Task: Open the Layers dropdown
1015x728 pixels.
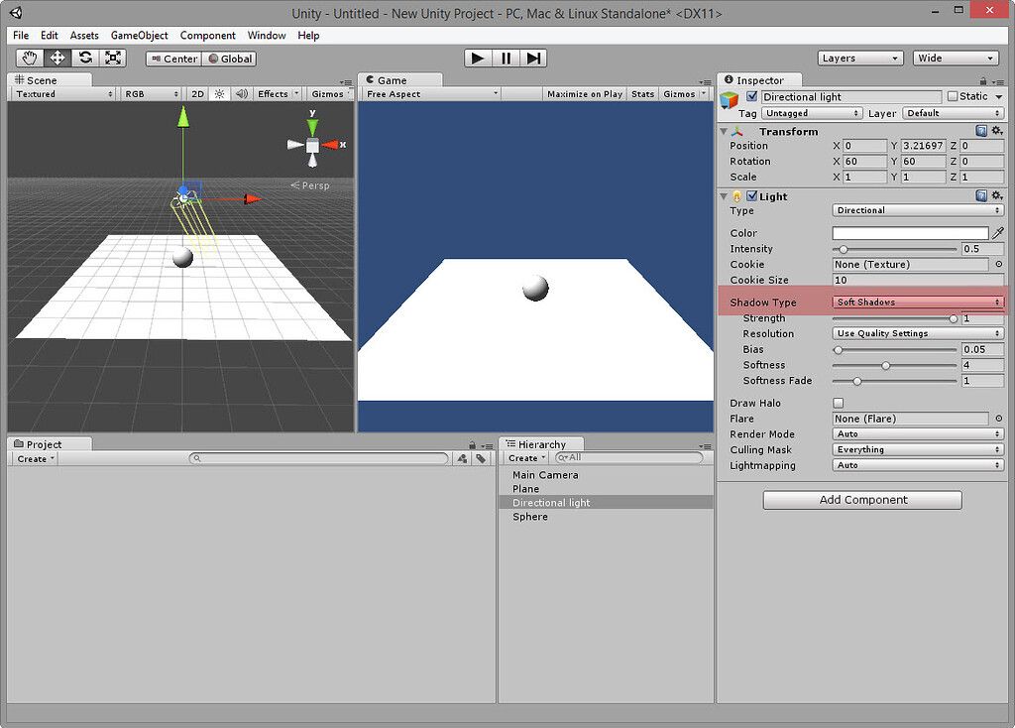Action: click(x=860, y=59)
